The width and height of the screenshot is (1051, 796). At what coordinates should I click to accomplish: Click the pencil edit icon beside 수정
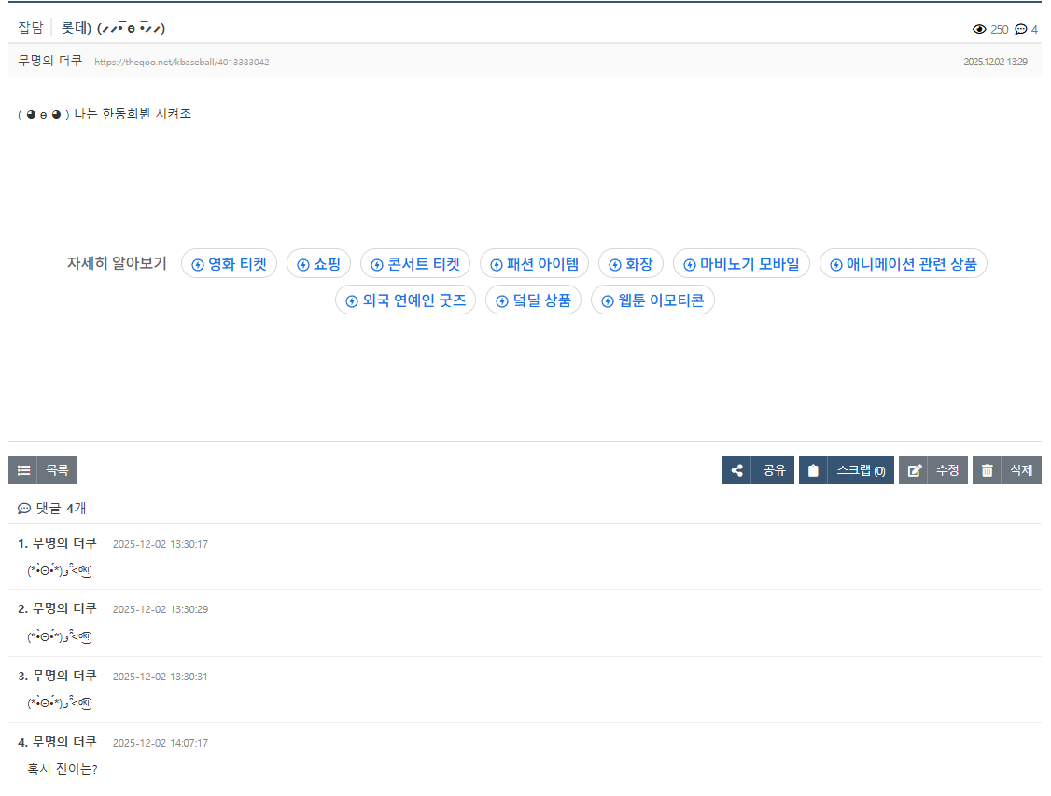(x=914, y=470)
